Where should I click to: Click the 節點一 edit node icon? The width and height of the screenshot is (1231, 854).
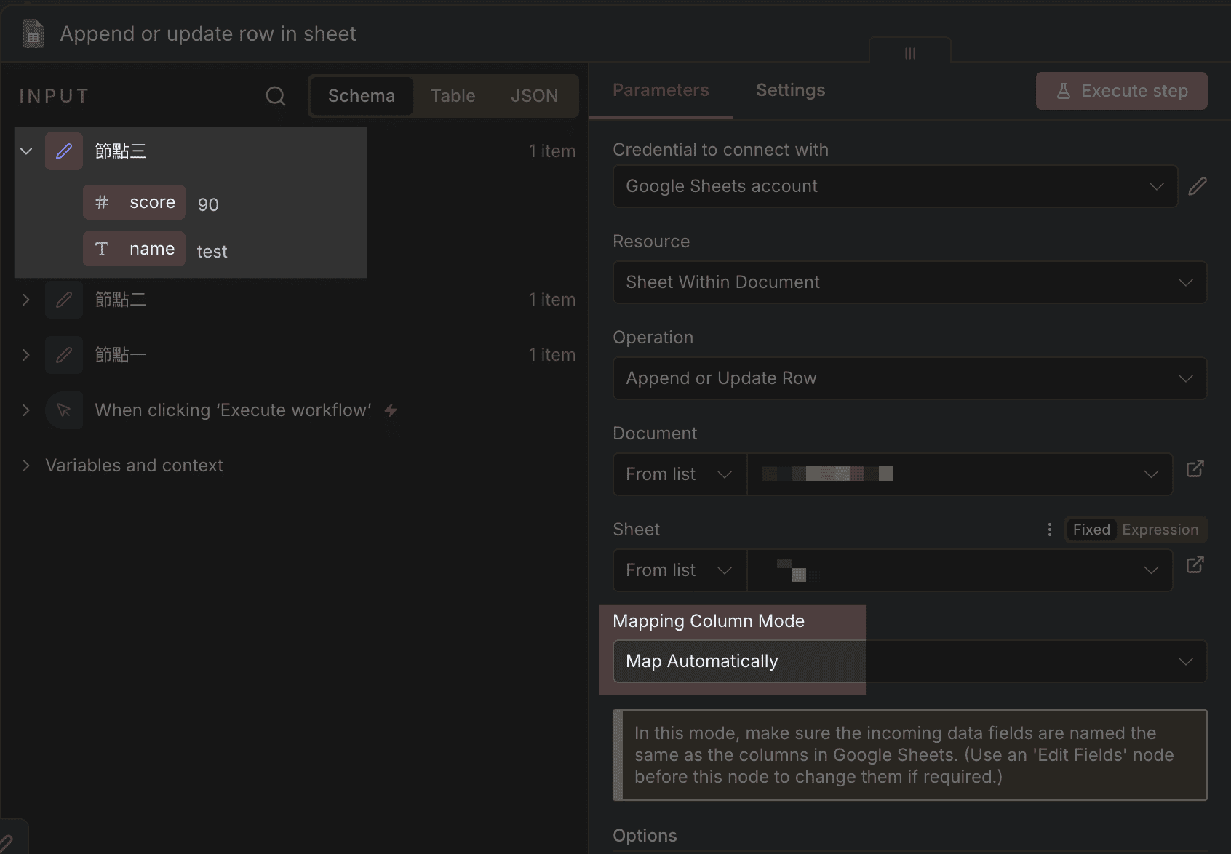tap(64, 355)
